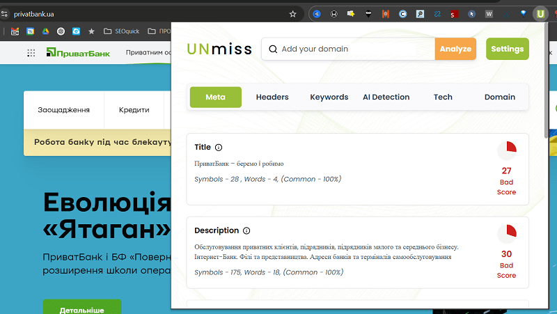Click the Еволюція «Ятаган» hero headline
557x314 pixels.
[107, 216]
